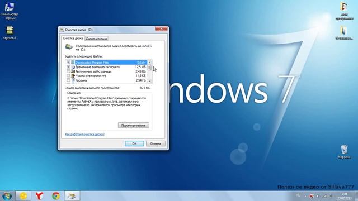The height and width of the screenshot is (201, 358).
Task: Select the capture-1 desktop file icon
Action: [x=10, y=33]
